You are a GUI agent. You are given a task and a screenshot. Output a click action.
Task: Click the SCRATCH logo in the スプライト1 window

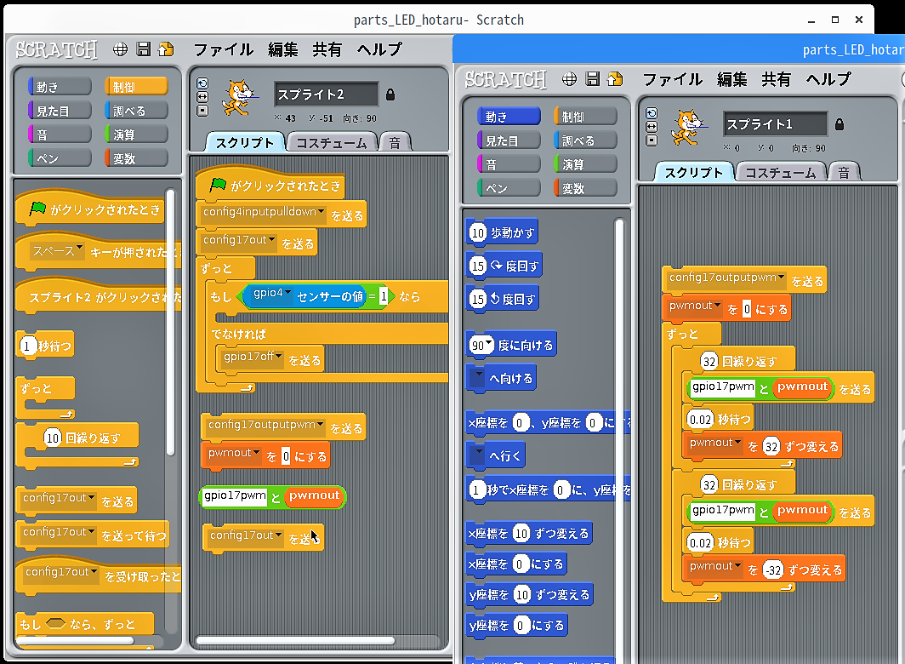(x=505, y=80)
